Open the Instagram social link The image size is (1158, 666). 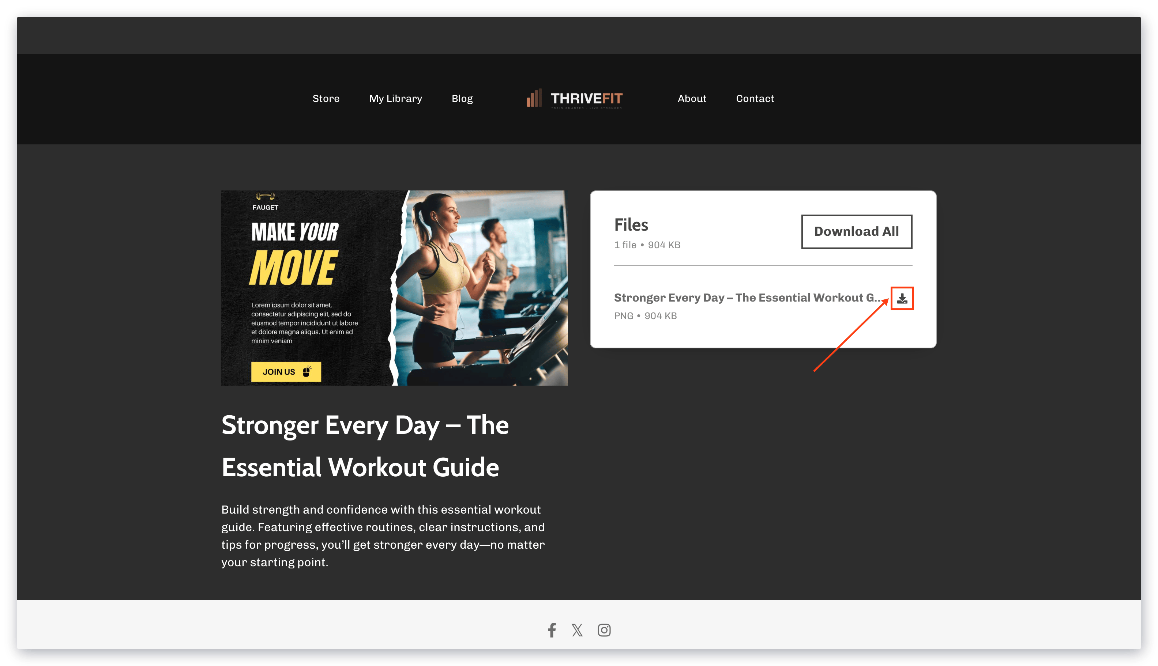(604, 630)
